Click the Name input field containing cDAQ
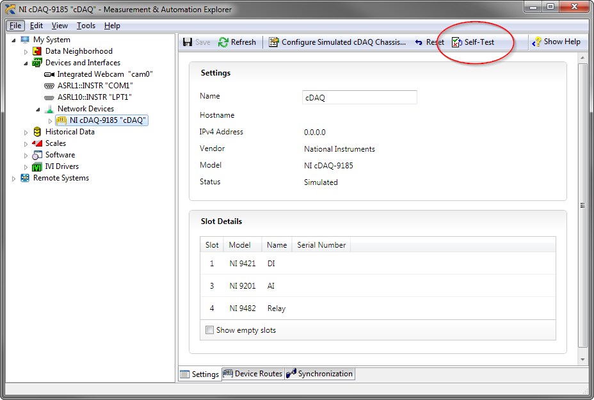This screenshot has width=594, height=400. [x=360, y=97]
